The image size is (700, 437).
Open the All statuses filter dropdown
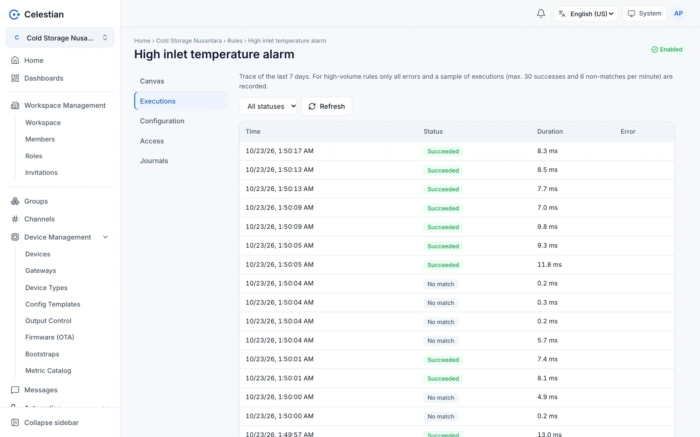(268, 106)
